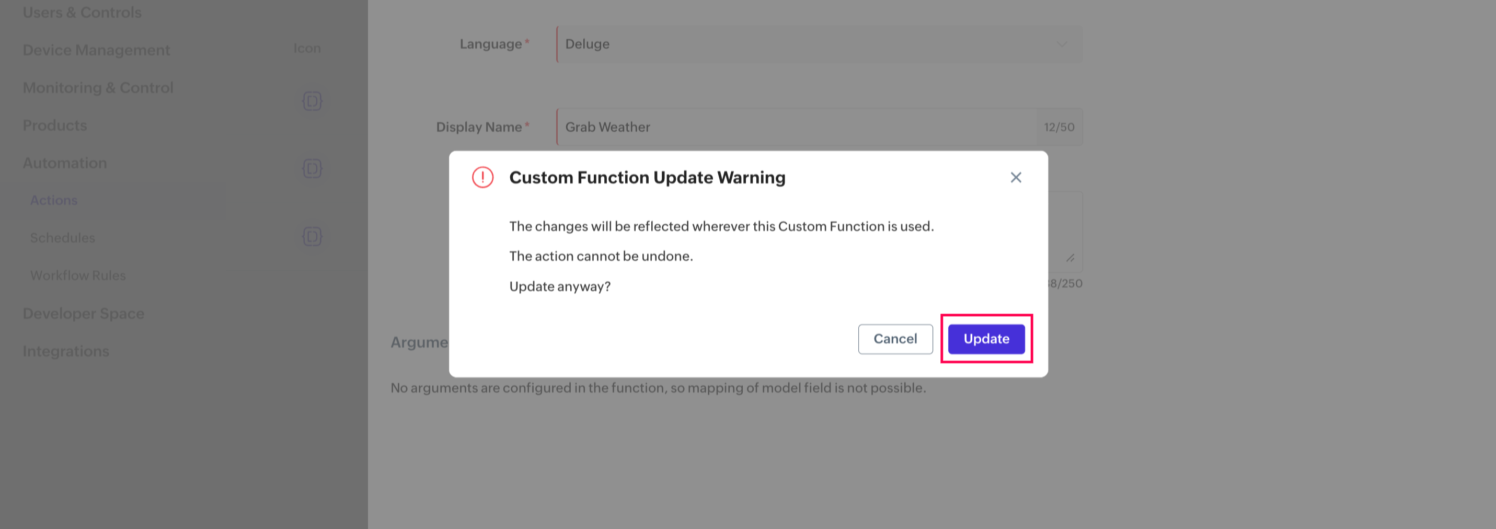Image resolution: width=1496 pixels, height=529 pixels.
Task: Select Device Management in the sidebar
Action: 96,51
